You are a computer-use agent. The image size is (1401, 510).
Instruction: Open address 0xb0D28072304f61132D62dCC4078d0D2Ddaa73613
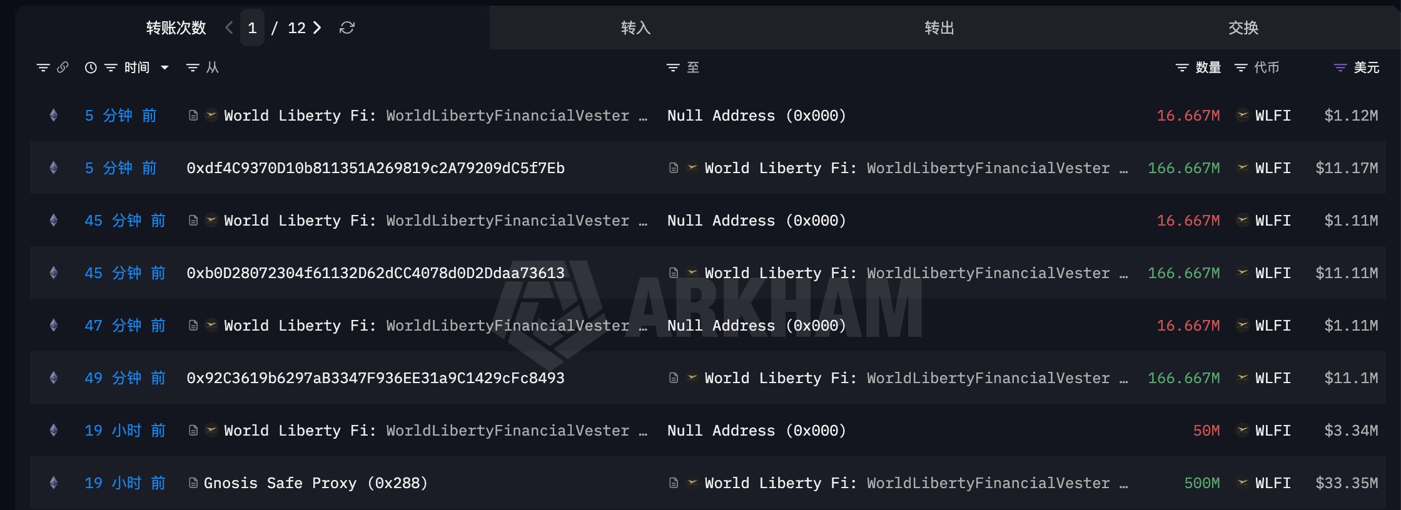[375, 272]
